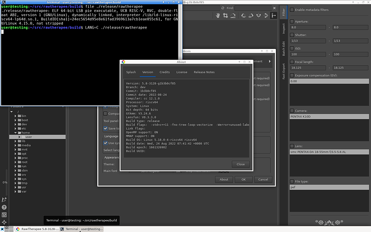Select PENTAX K10D in Camera list

329,117
